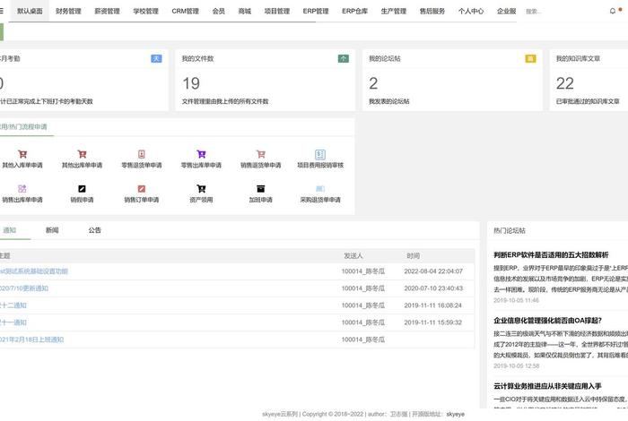
Task: Open the 商城 top menu
Action: [x=245, y=11]
